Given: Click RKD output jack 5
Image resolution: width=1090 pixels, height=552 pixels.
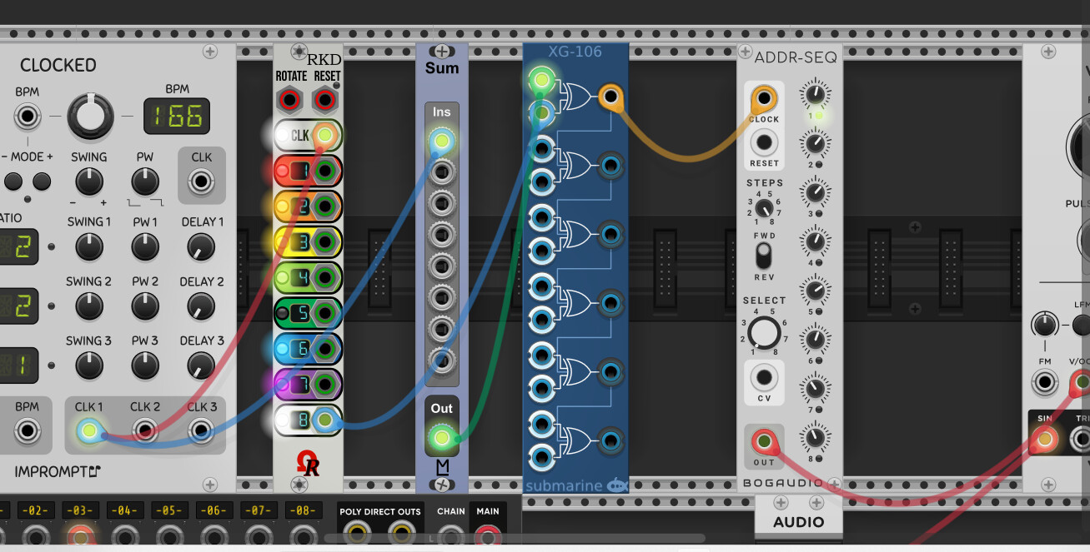Looking at the screenshot, I should coord(326,313).
